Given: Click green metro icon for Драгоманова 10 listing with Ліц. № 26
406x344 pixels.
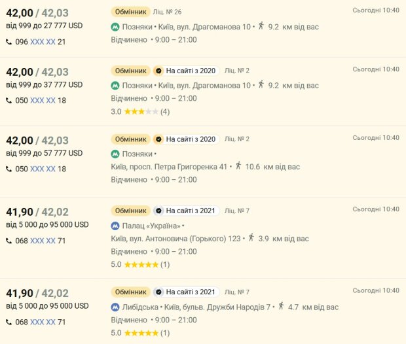Looking at the screenshot, I should pyautogui.click(x=115, y=27).
